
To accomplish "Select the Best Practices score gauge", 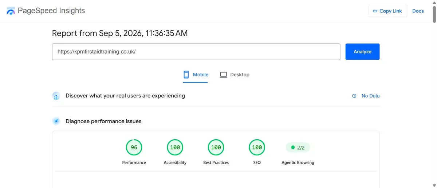I will click(x=216, y=147).
